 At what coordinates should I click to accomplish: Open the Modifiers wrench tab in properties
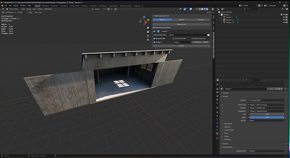[217, 116]
